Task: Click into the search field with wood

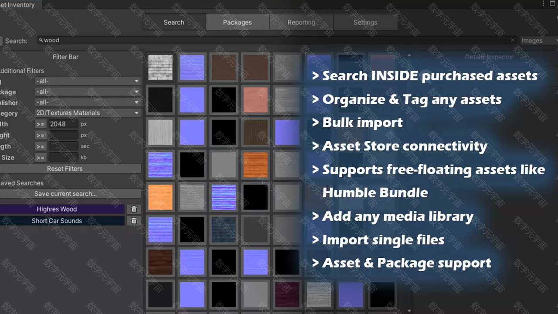Action: (277, 40)
